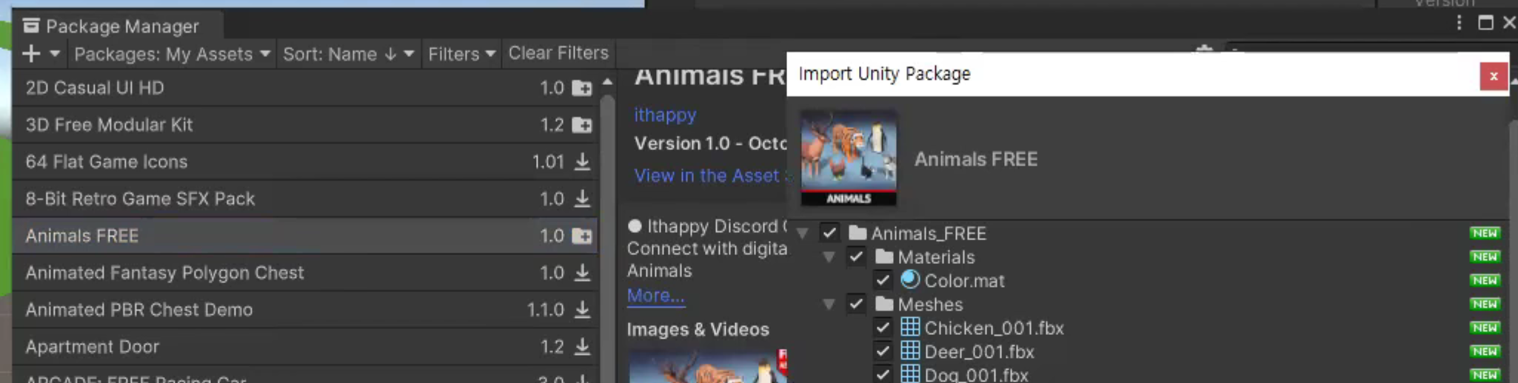Select the Color.mat file name
1518x383 pixels.
964,281
